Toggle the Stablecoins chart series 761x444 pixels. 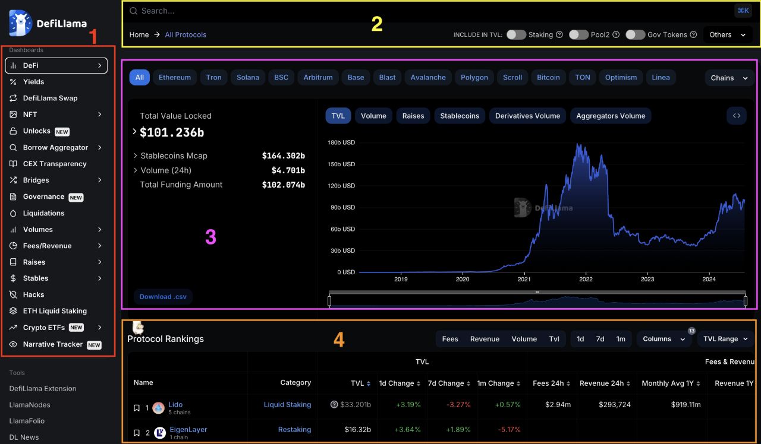click(460, 116)
